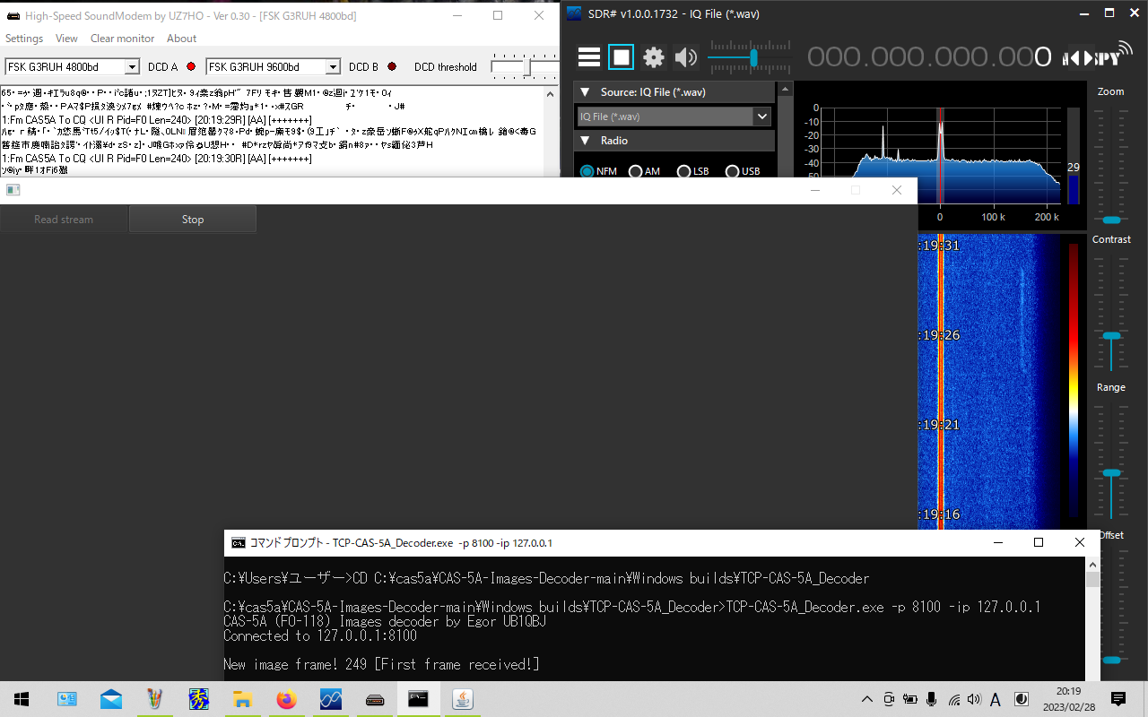1148x717 pixels.
Task: Click the spectrum display at 100 k
Action: click(993, 217)
